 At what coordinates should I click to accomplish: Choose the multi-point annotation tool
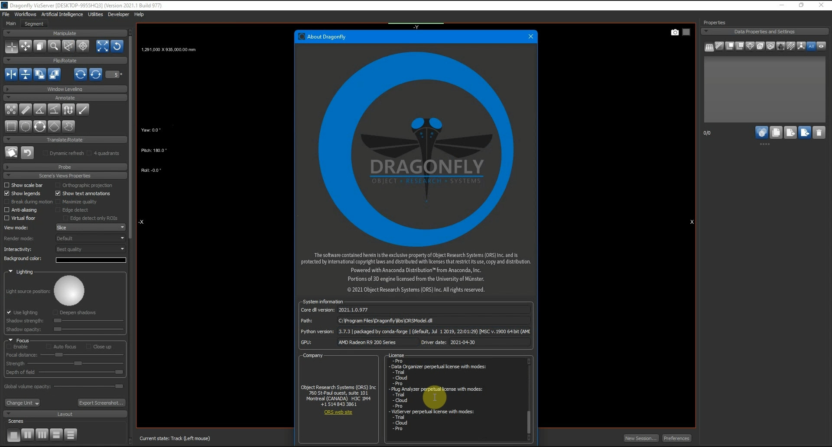(x=11, y=110)
